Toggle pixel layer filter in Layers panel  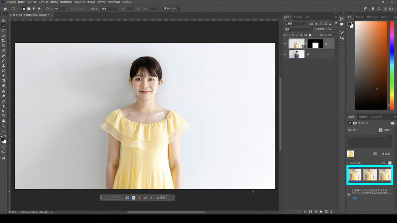tap(312, 24)
